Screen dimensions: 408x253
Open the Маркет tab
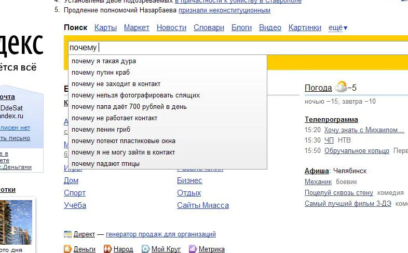[137, 27]
